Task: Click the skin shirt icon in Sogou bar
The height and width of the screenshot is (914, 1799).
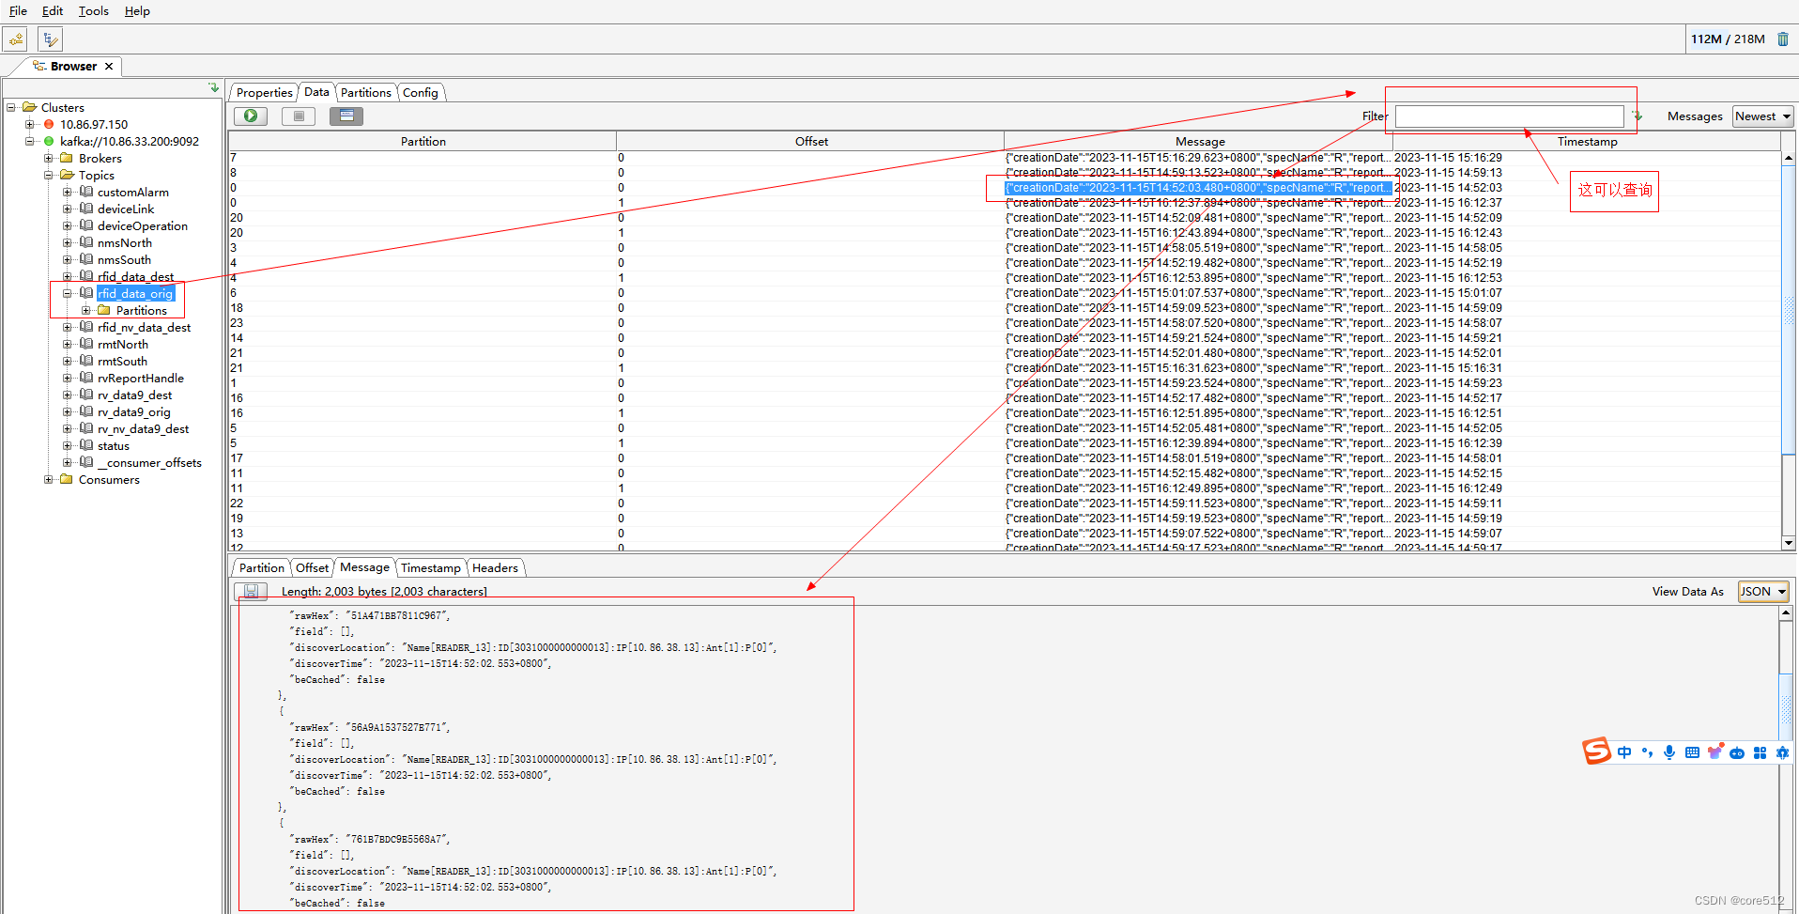Action: [1714, 752]
